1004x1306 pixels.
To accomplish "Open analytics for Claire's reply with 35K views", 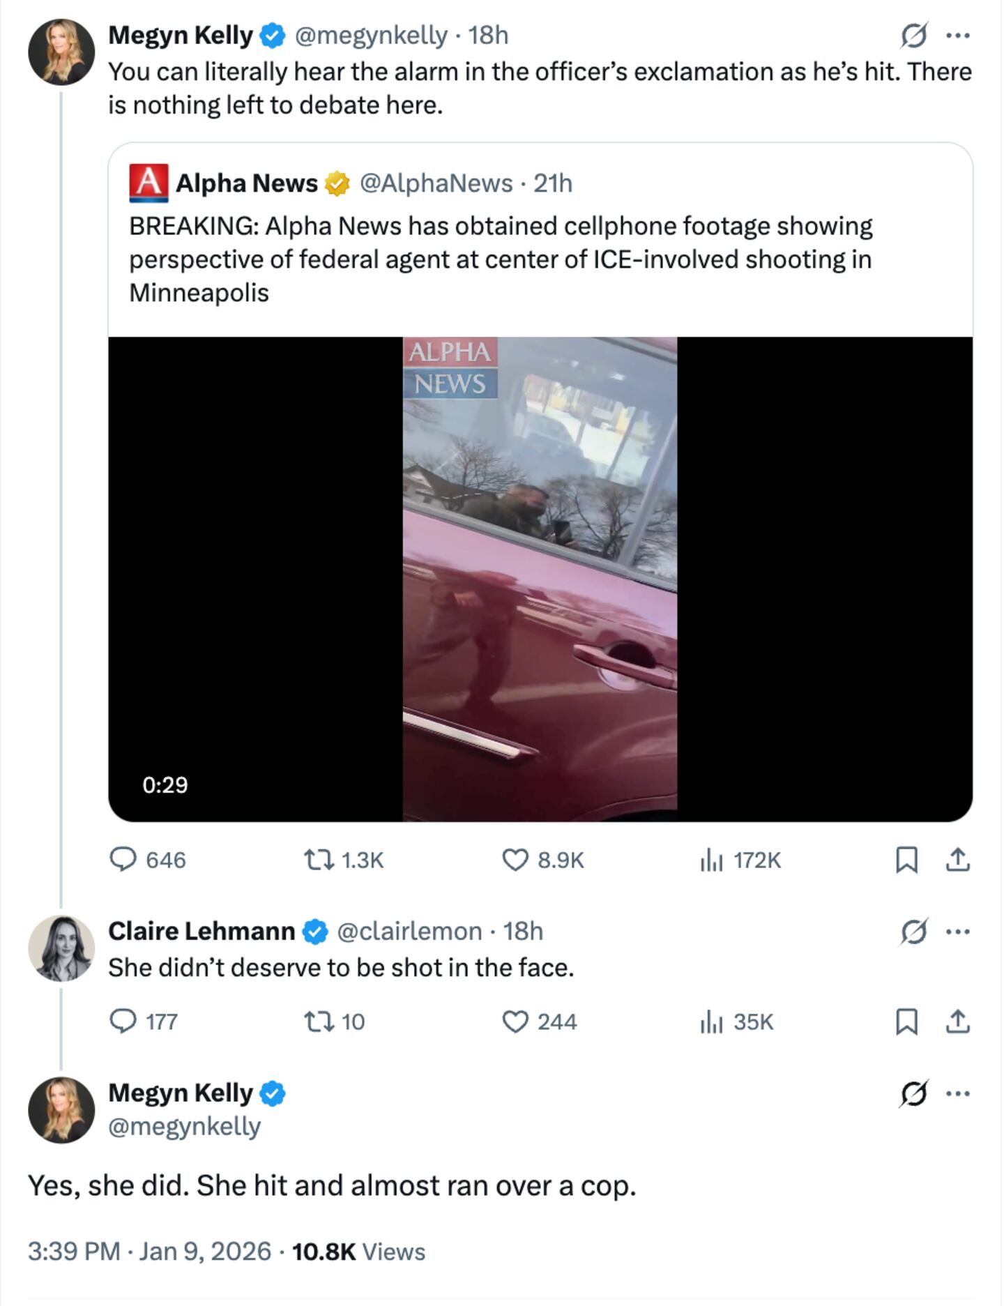I will point(711,1023).
